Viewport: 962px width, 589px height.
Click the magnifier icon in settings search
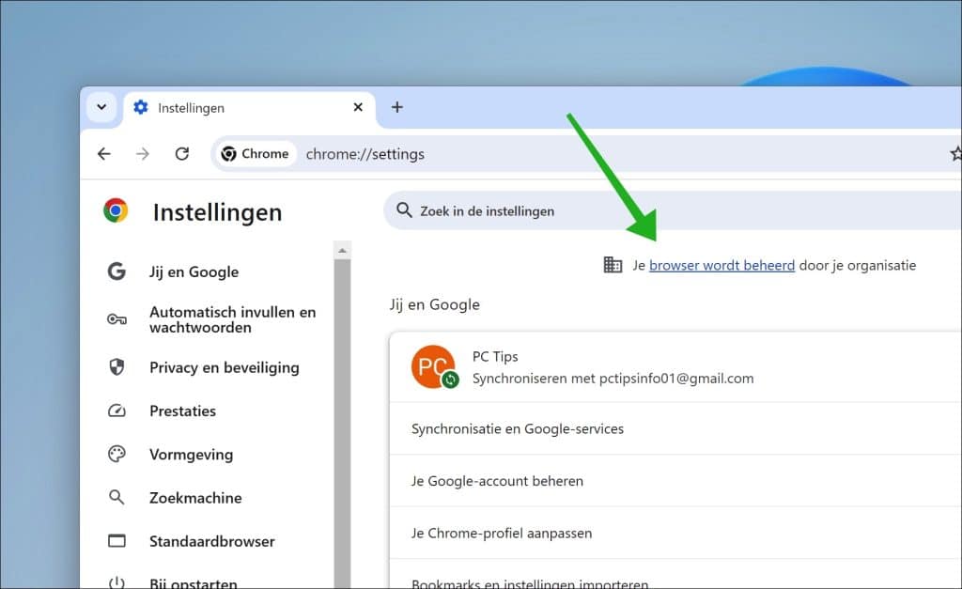click(404, 210)
